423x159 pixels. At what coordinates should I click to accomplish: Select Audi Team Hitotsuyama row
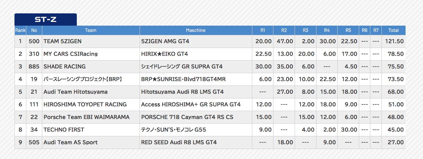75,92
